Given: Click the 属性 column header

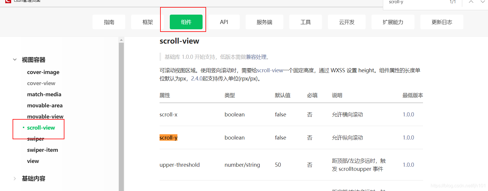Looking at the screenshot, I should (165, 95).
